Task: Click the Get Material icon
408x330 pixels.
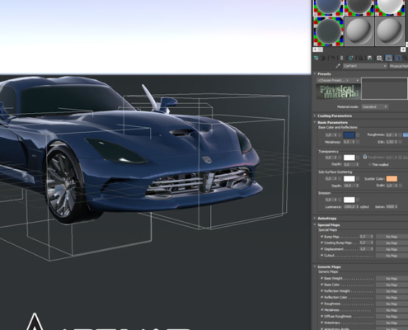Action: click(317, 58)
